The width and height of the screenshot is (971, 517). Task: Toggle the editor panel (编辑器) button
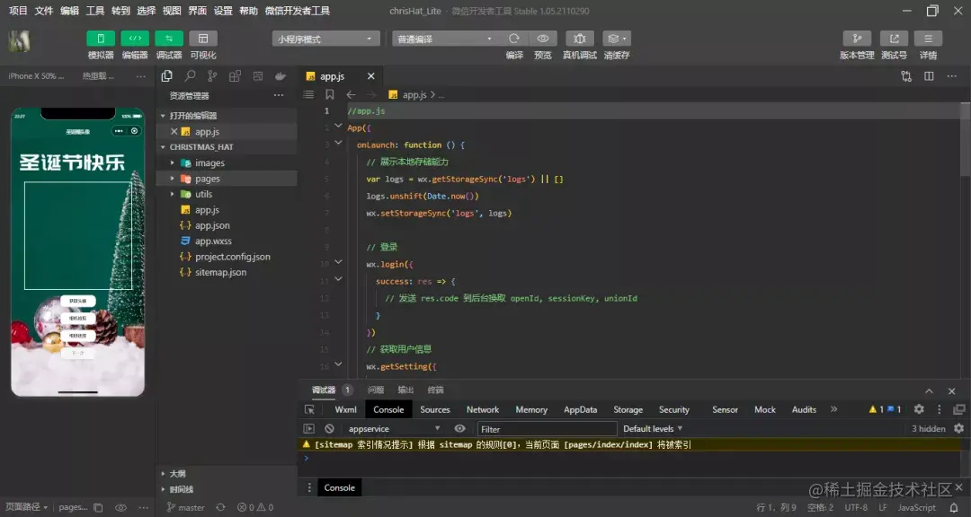pos(134,39)
